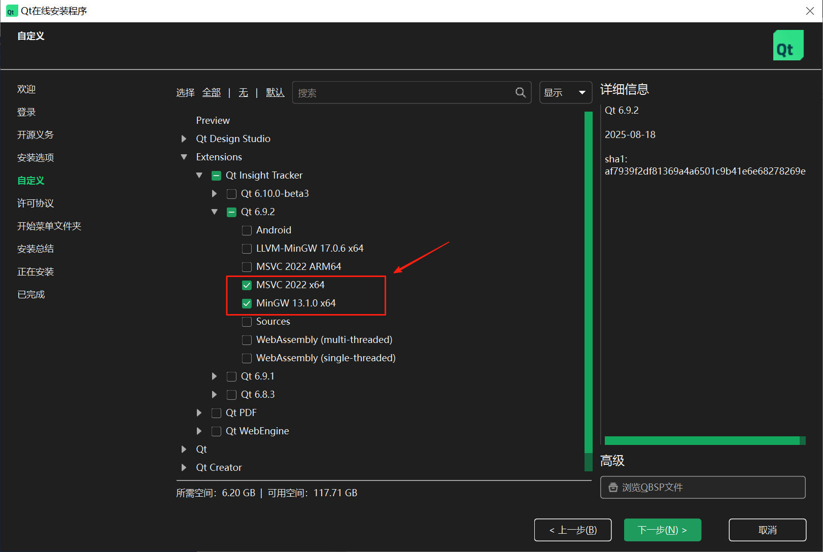823x552 pixels.
Task: Select the 自定义 step in sidebar
Action: (x=31, y=181)
